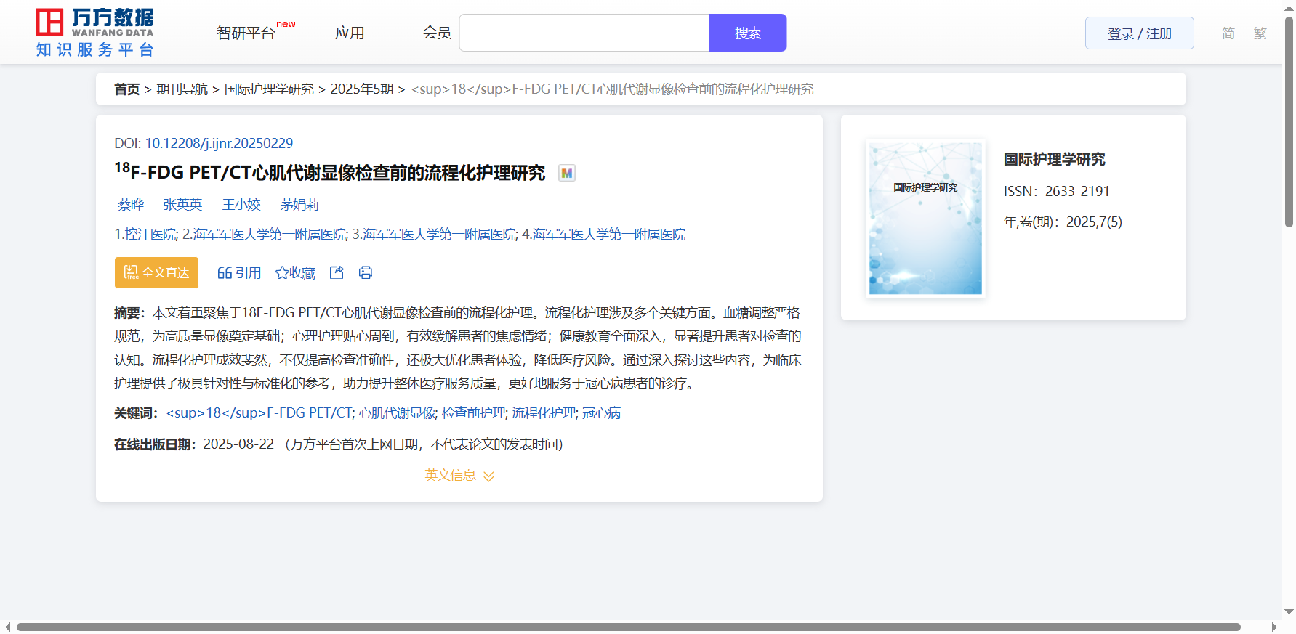Click the 登录 / 注册 button

[1139, 33]
